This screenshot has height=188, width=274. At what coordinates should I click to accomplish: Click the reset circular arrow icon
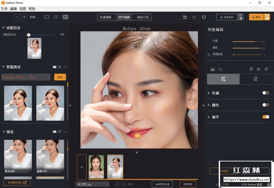point(204,17)
